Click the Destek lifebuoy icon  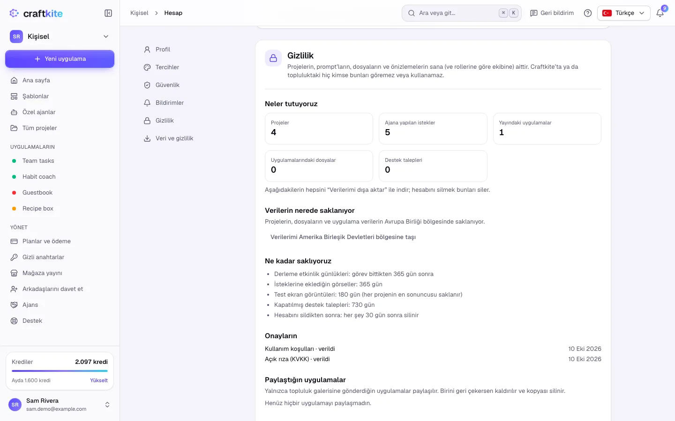14,321
